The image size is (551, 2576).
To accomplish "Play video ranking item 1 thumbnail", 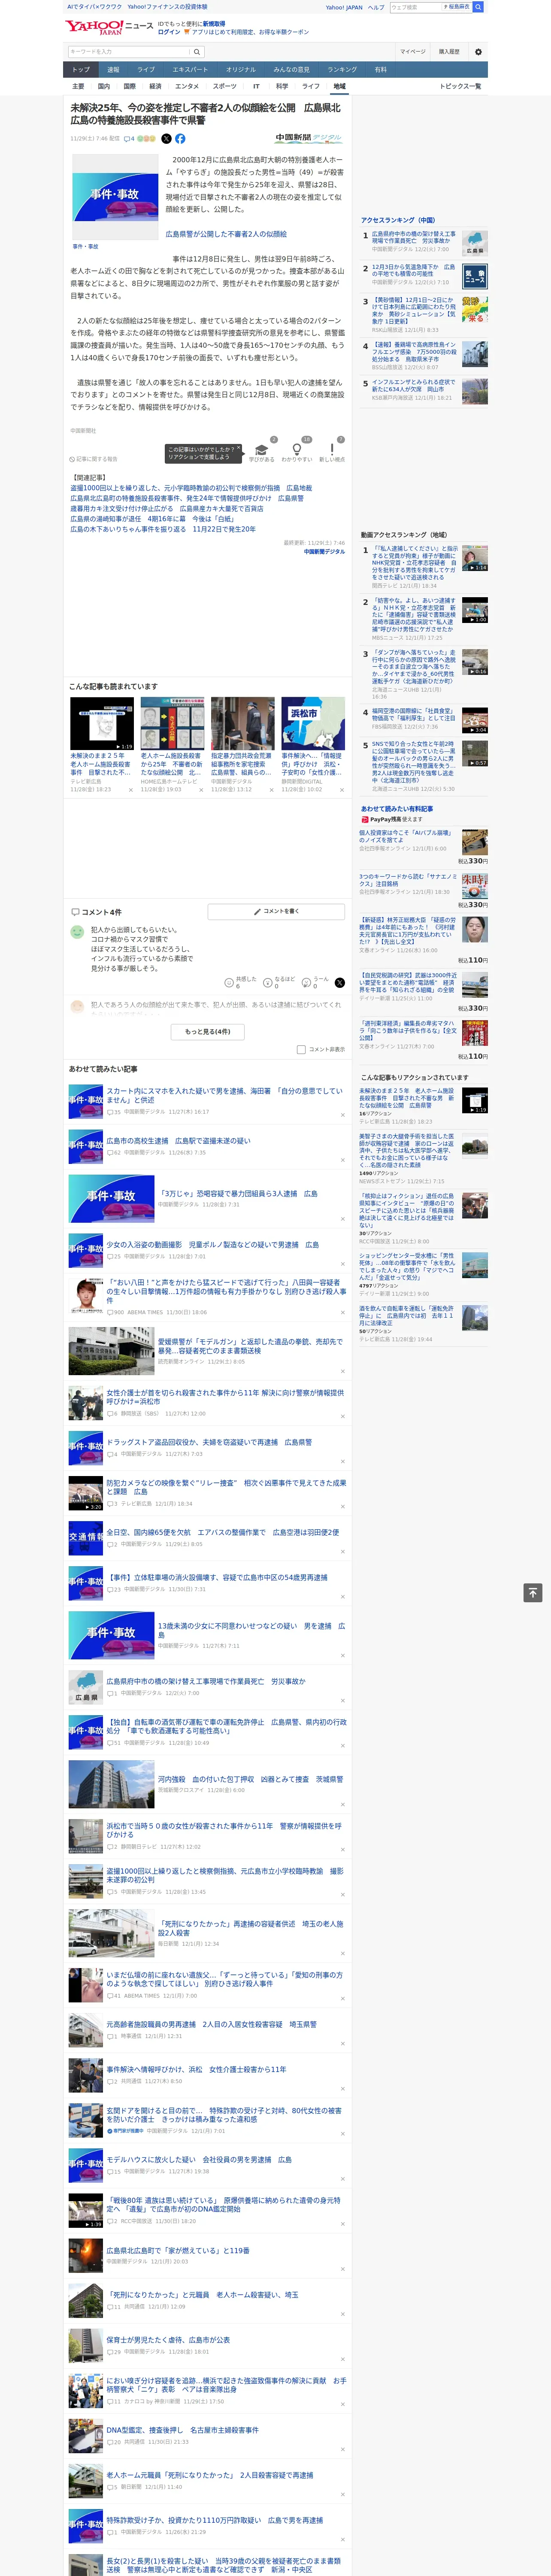I will tap(475, 558).
